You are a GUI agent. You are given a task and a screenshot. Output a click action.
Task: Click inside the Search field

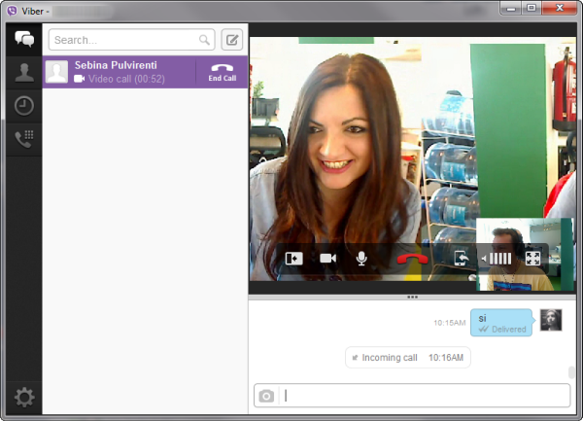point(124,40)
